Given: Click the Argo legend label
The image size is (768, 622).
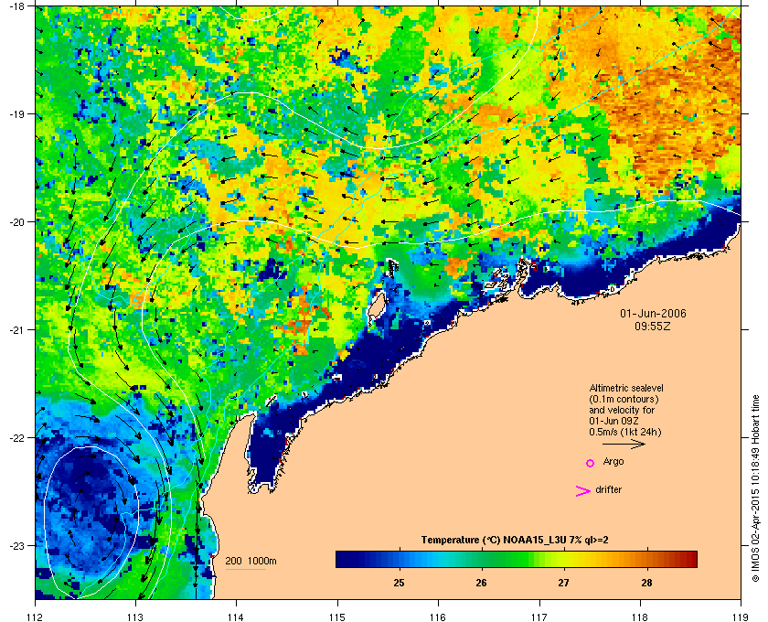Looking at the screenshot, I should (x=613, y=461).
